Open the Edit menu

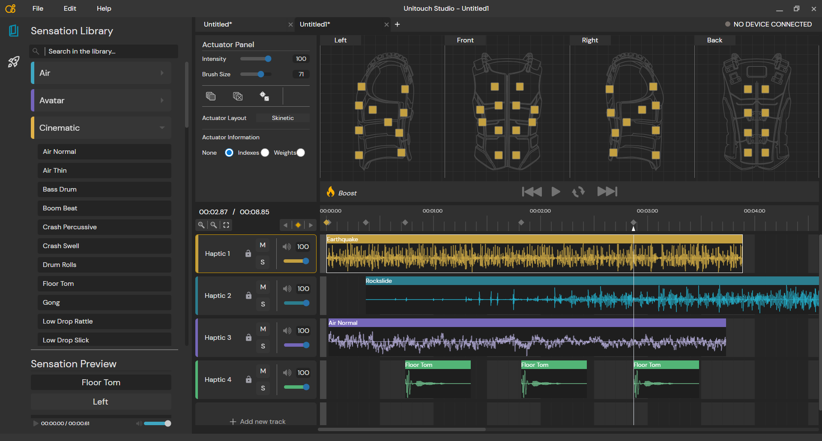pos(70,9)
